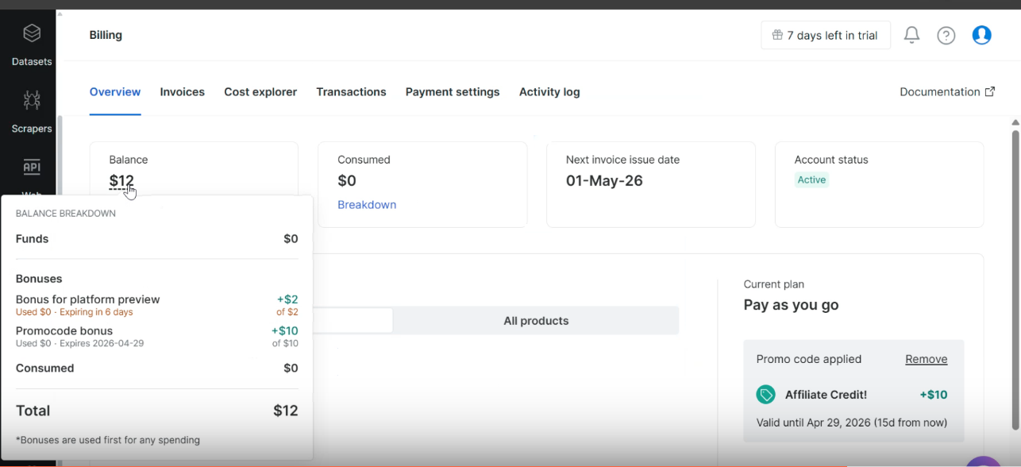Click the +$10 promo credit amount
The width and height of the screenshot is (1021, 467).
pos(934,395)
